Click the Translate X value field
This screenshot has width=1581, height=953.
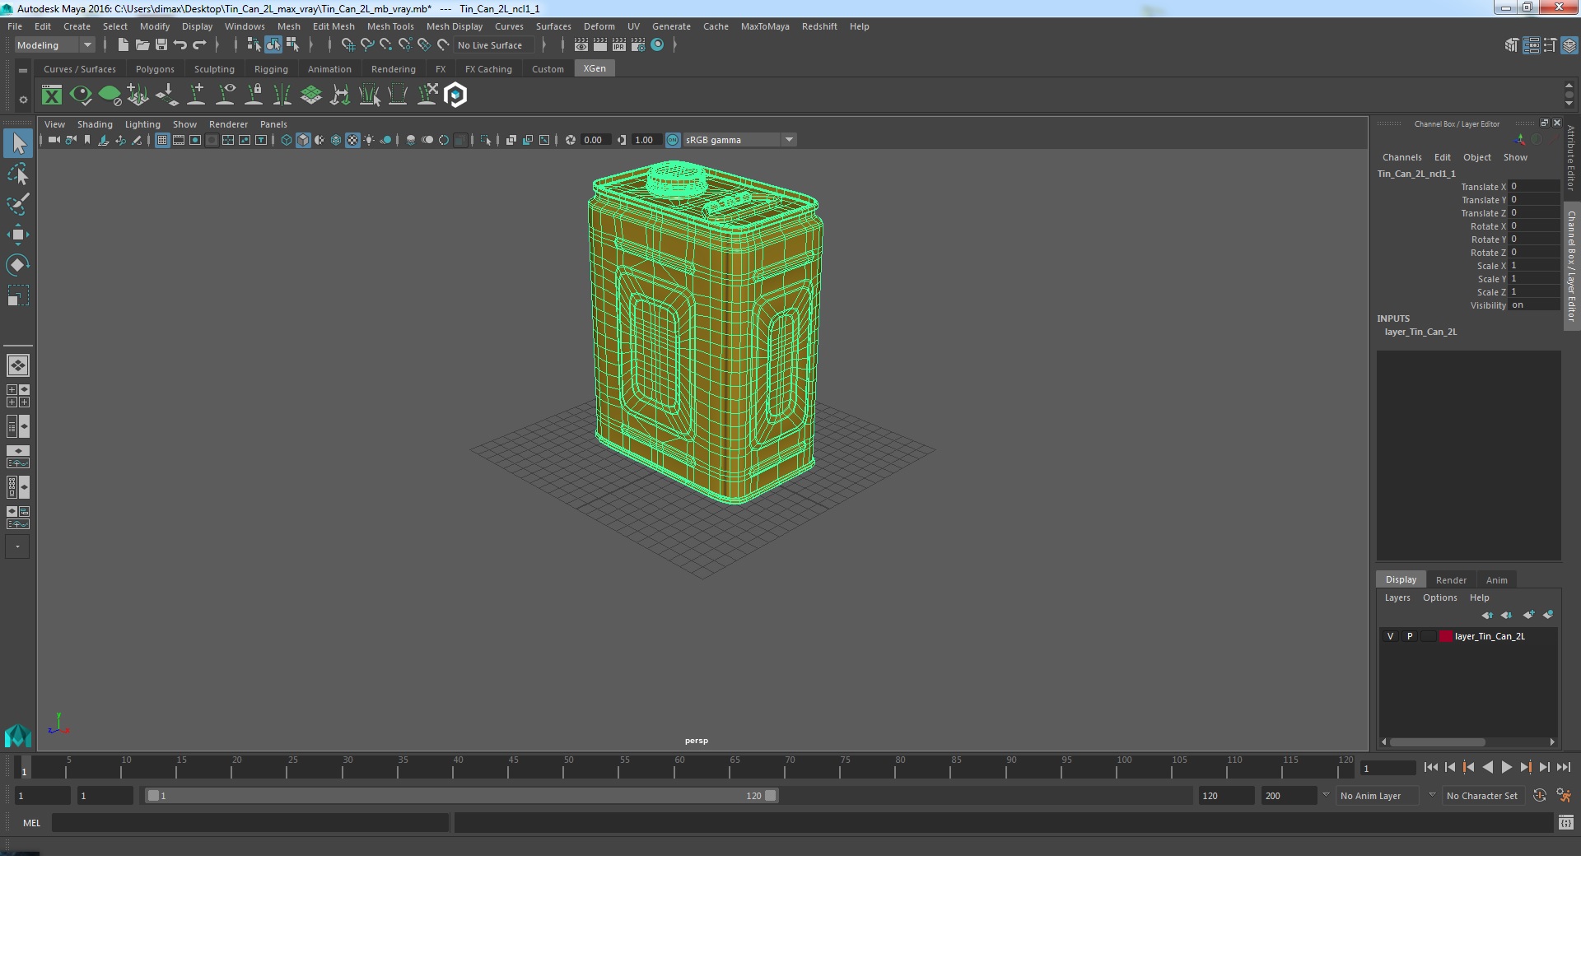[1535, 187]
